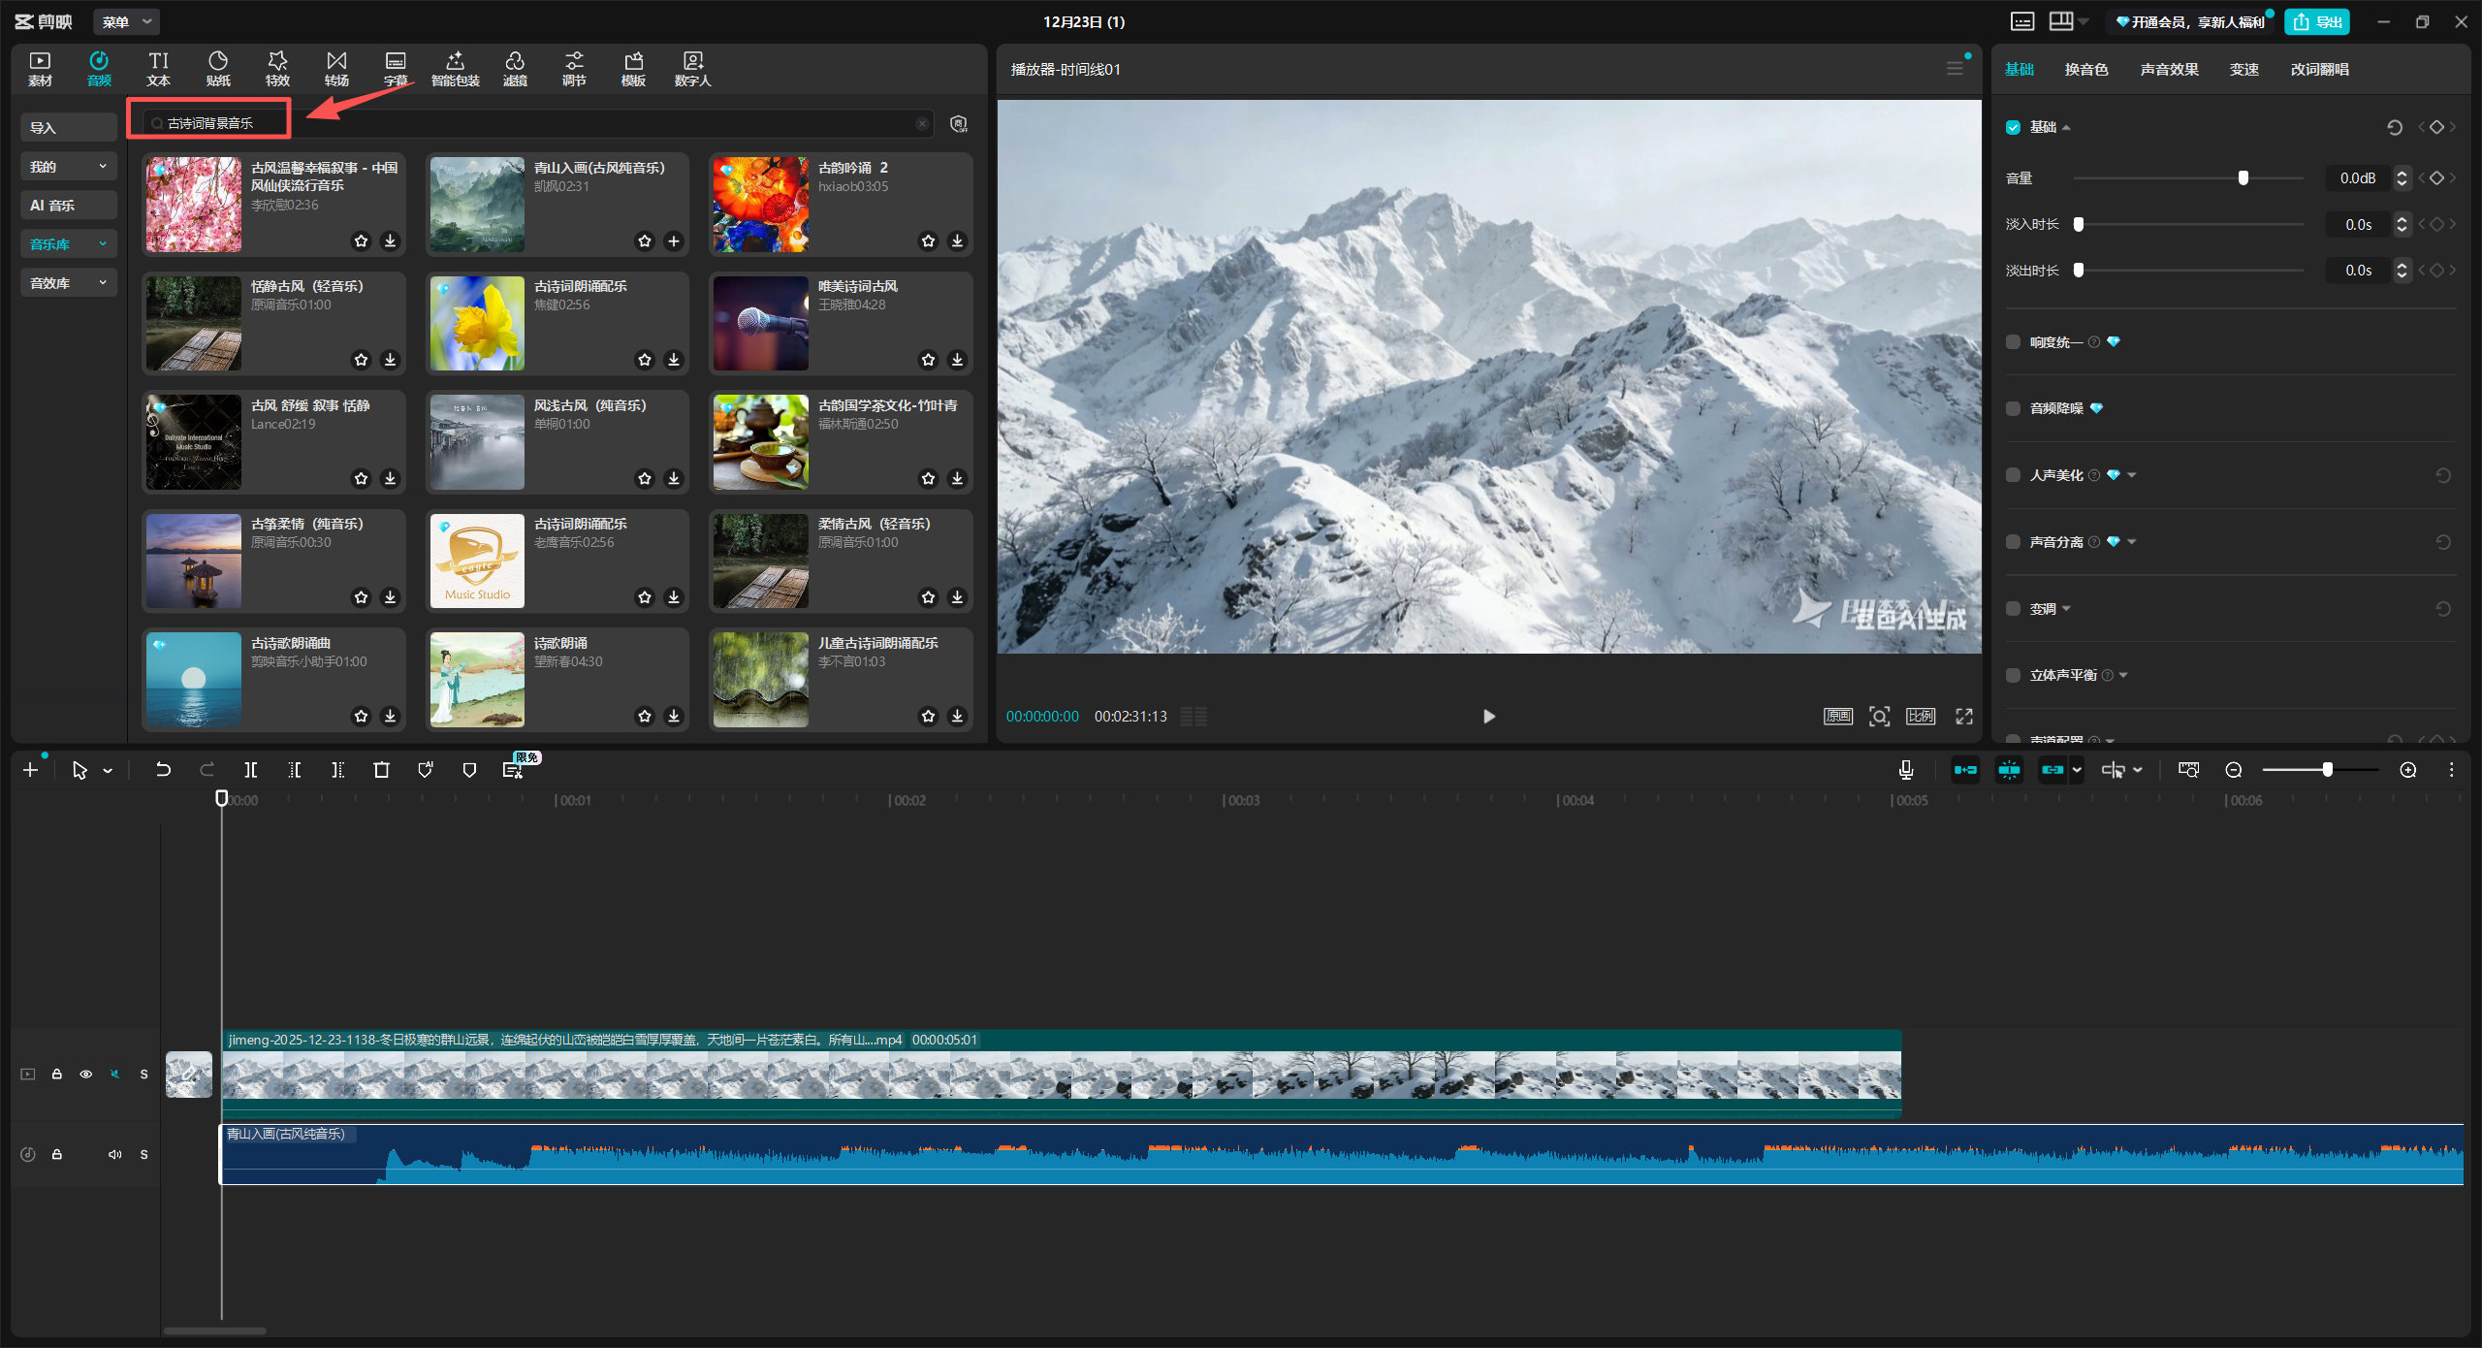Open the 转场 transitions panel
This screenshot has width=2482, height=1348.
336,69
